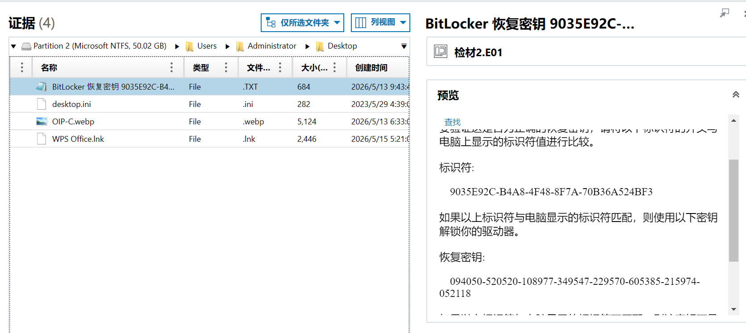746x333 pixels.
Task: Click the 684 size cell
Action: [x=304, y=87]
